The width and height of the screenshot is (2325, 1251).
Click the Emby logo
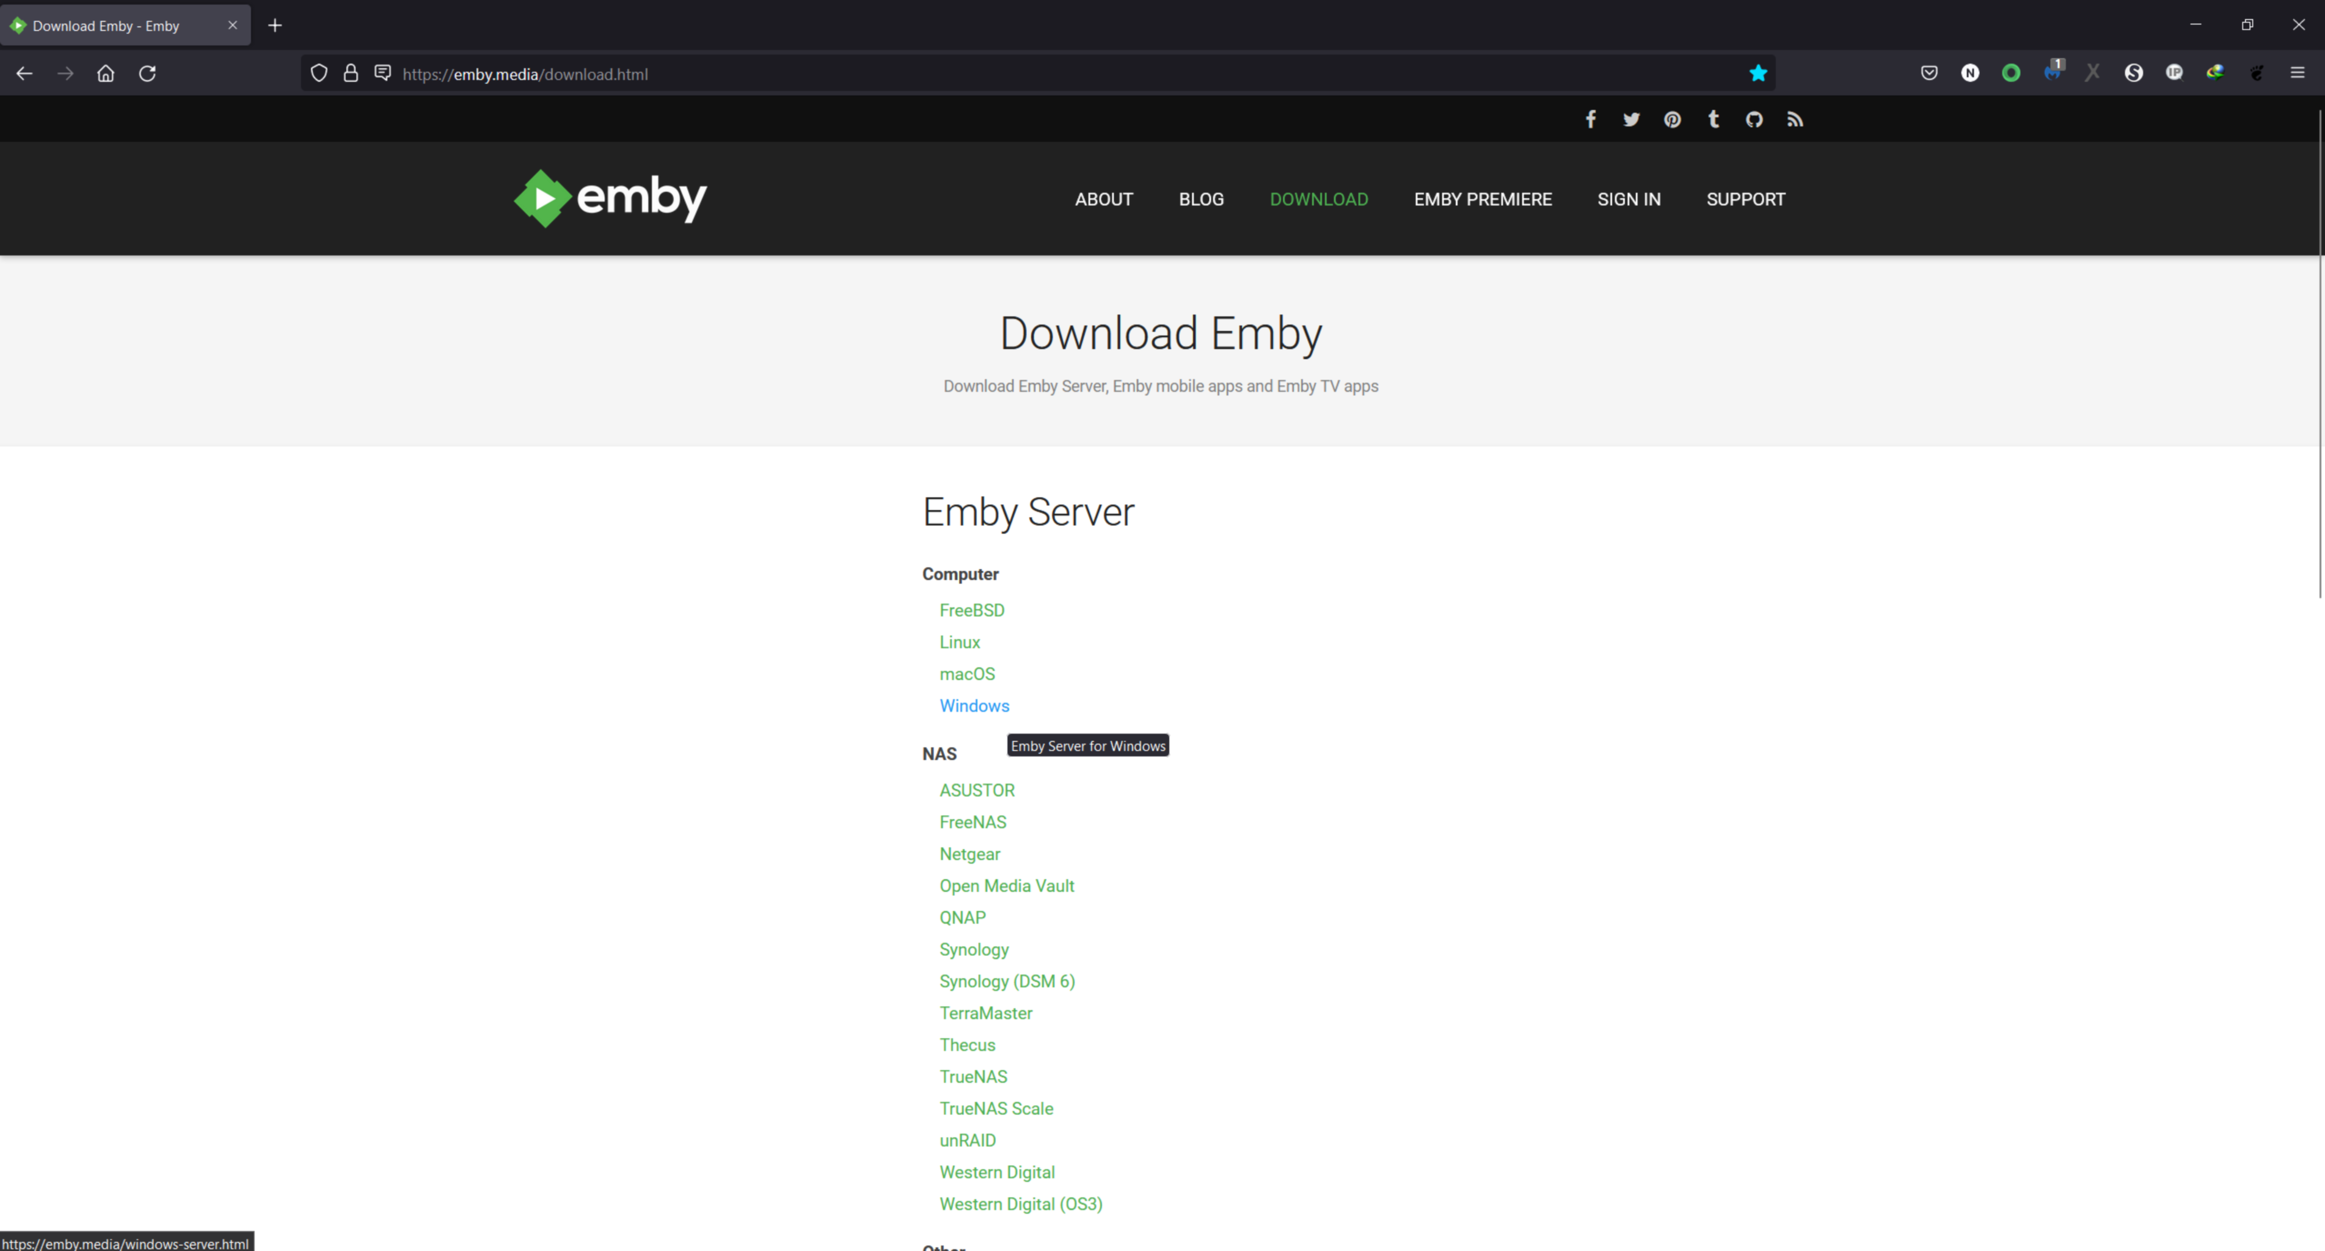pos(610,198)
